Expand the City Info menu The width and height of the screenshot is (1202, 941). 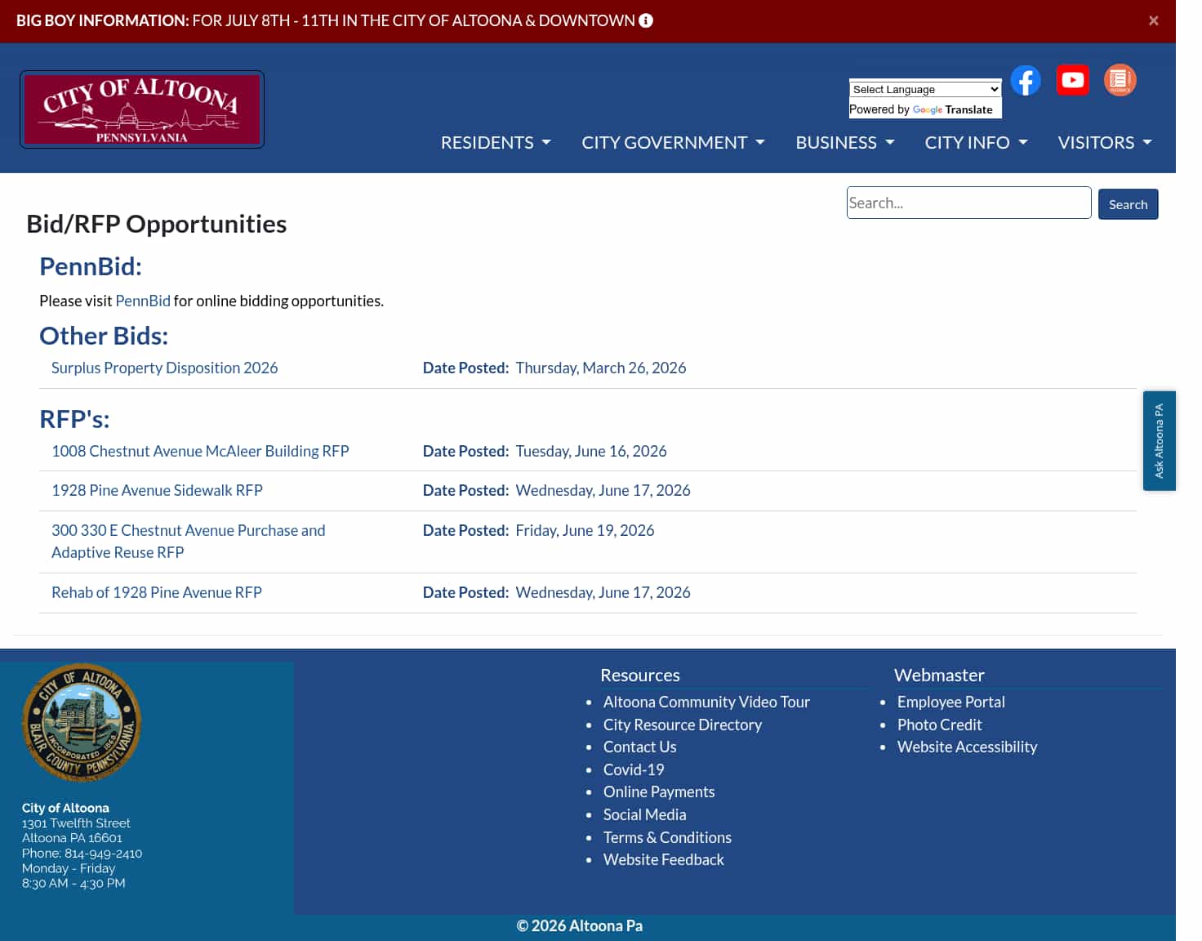[x=976, y=142]
